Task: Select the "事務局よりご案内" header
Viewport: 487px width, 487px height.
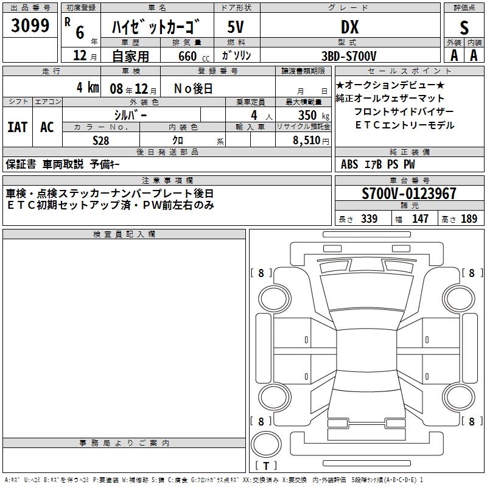Action: [x=124, y=443]
